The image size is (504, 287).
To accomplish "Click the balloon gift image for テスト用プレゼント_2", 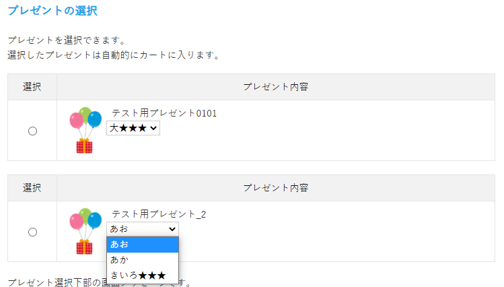I will pos(85,231).
